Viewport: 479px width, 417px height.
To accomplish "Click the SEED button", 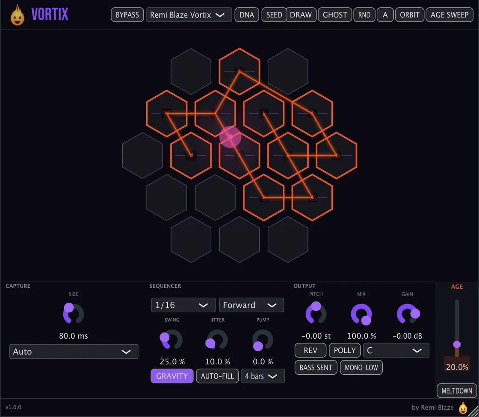I will [274, 15].
